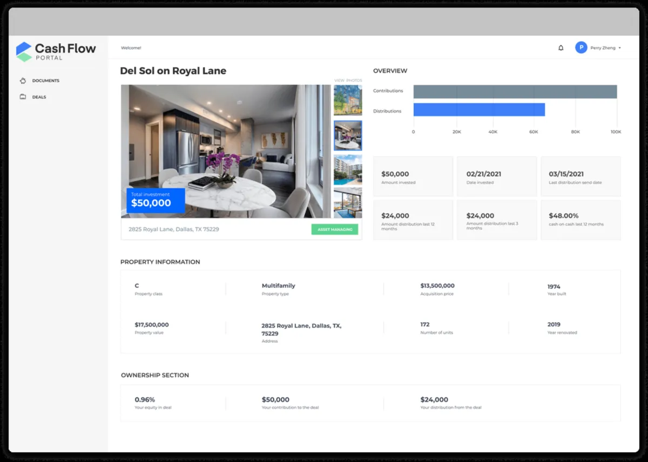This screenshot has width=648, height=462.
Task: Select the pool and building thumbnail
Action: [348, 170]
